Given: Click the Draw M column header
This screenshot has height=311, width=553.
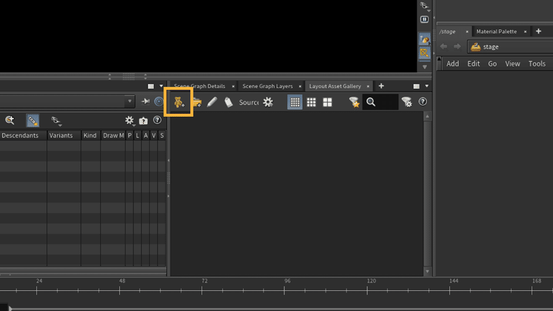Looking at the screenshot, I should [x=113, y=136].
